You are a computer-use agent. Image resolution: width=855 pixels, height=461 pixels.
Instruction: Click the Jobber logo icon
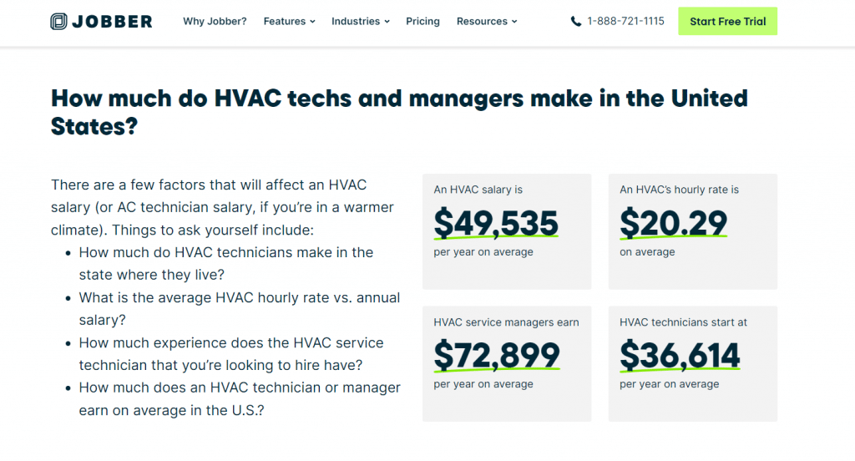59,21
